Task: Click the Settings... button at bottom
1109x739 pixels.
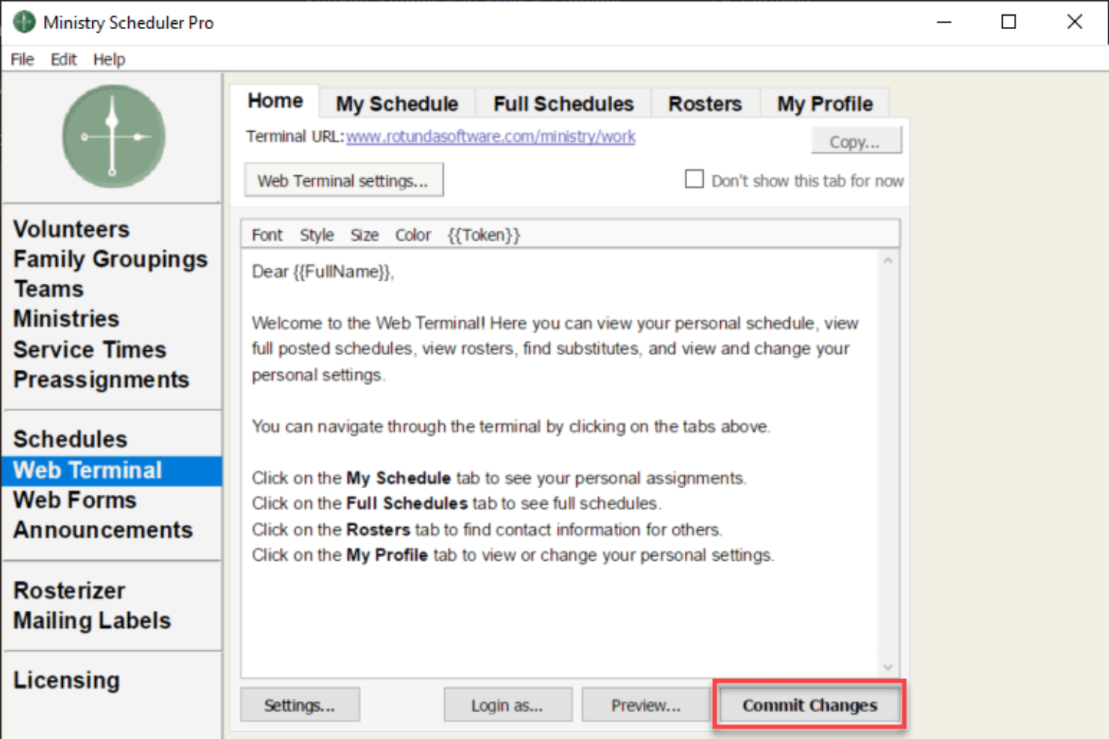Action: click(300, 705)
